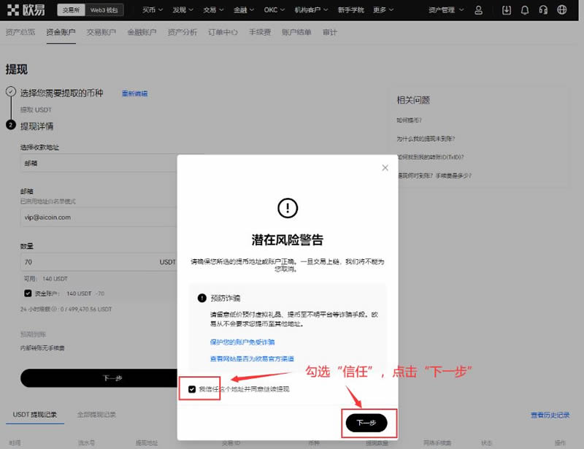Click the withdrawal amount input field
This screenshot has width=584, height=449.
click(88, 262)
